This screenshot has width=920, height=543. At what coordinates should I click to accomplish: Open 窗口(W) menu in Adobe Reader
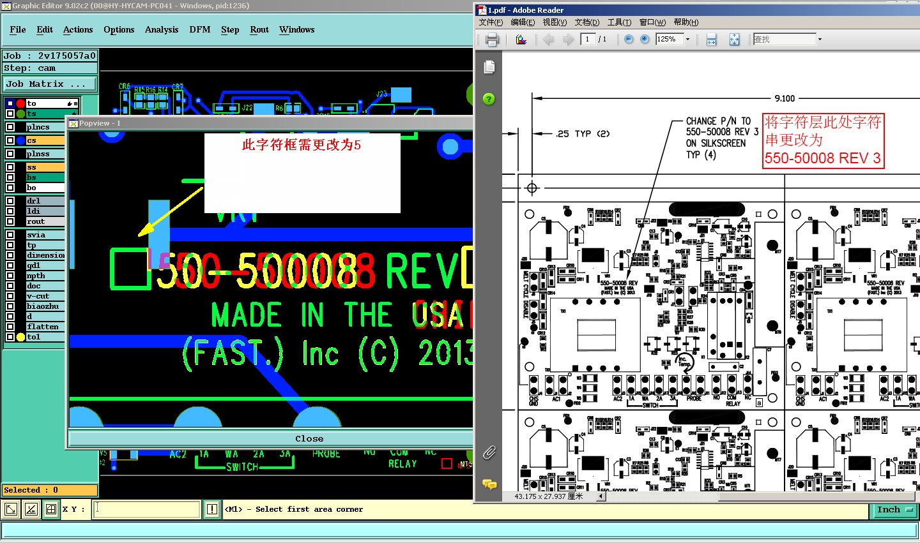652,22
